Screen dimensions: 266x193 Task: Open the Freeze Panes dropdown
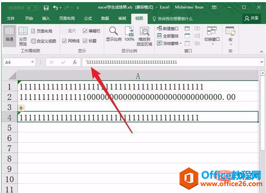(x=169, y=43)
